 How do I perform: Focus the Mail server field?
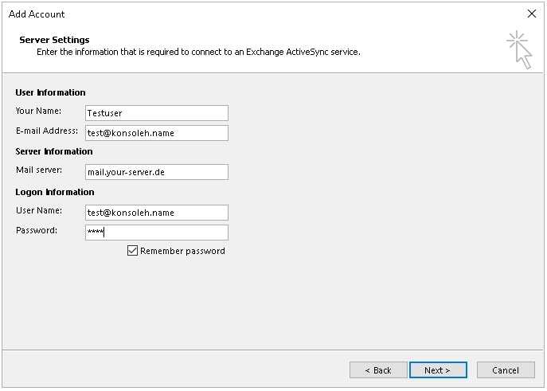click(x=157, y=172)
